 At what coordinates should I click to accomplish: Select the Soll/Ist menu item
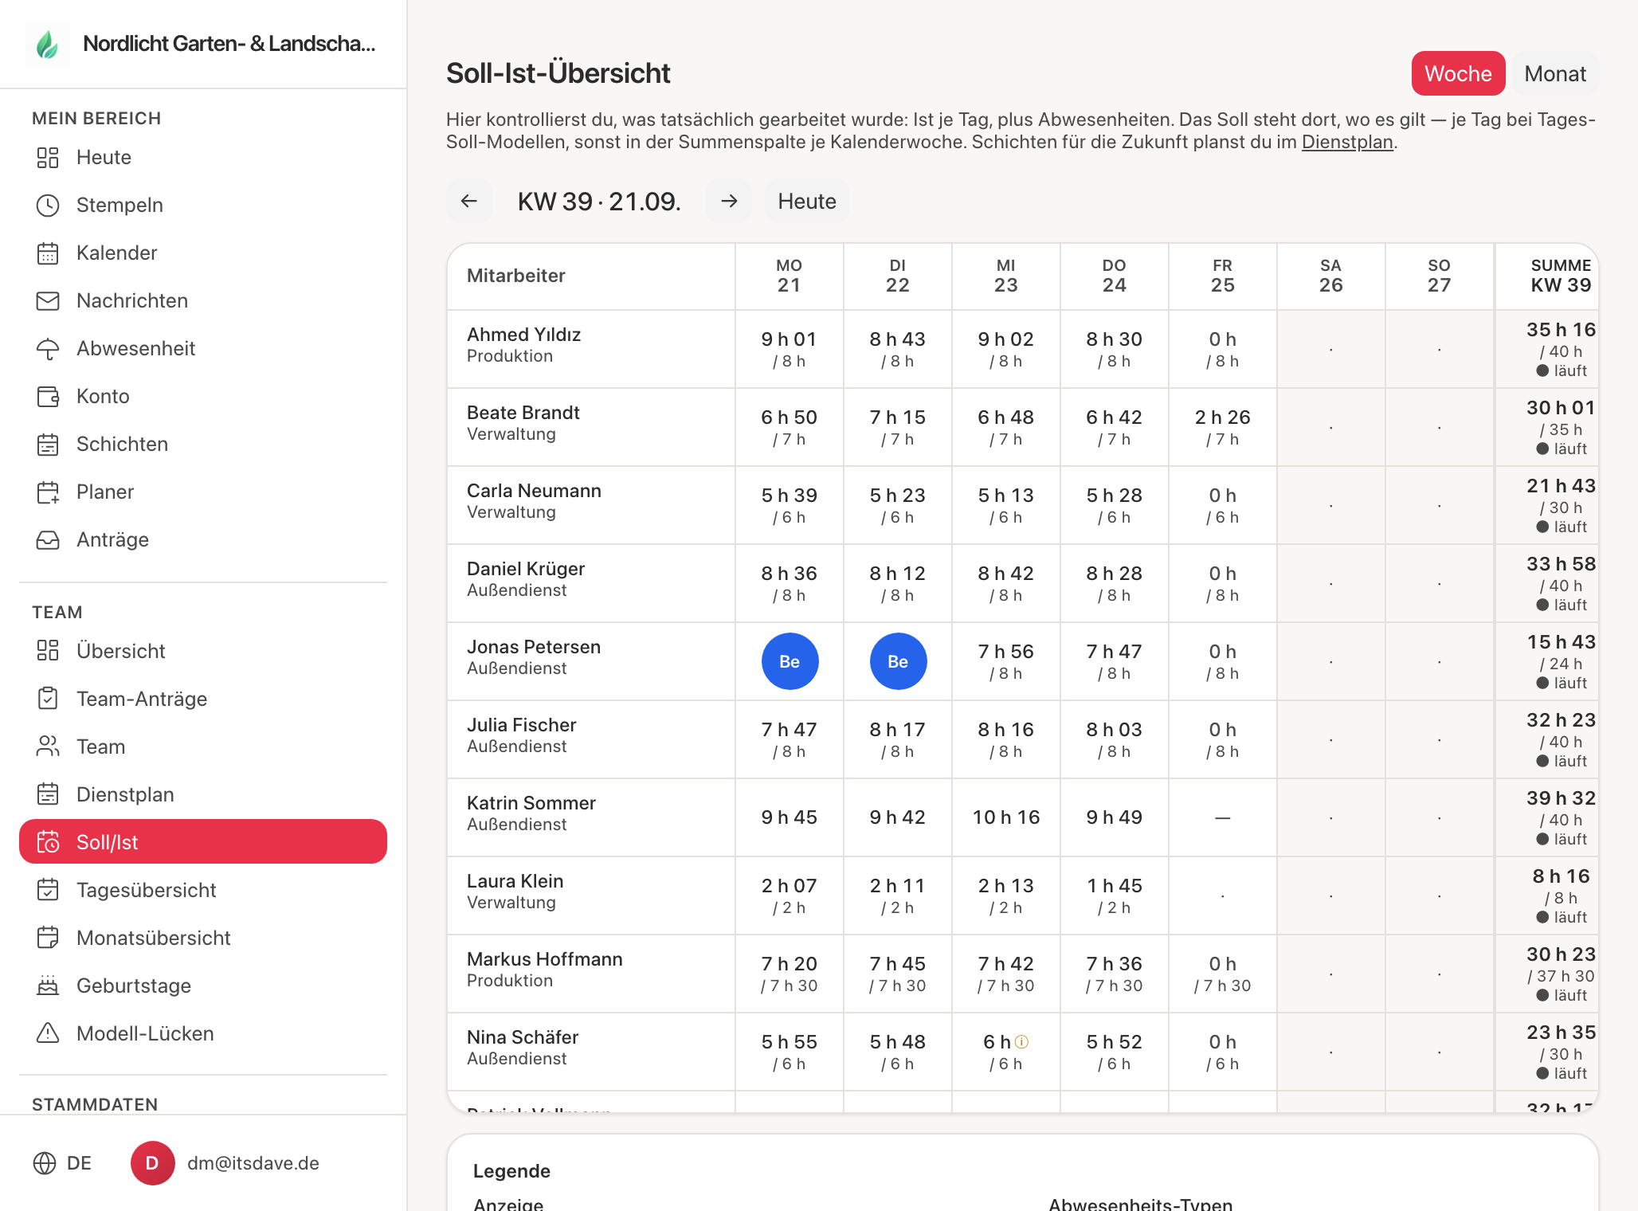(202, 842)
